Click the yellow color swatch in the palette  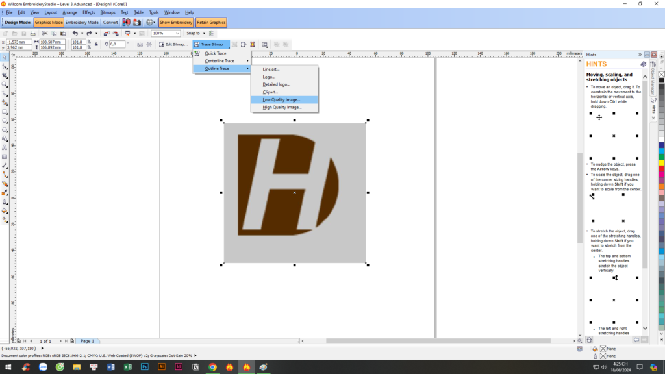(x=661, y=163)
